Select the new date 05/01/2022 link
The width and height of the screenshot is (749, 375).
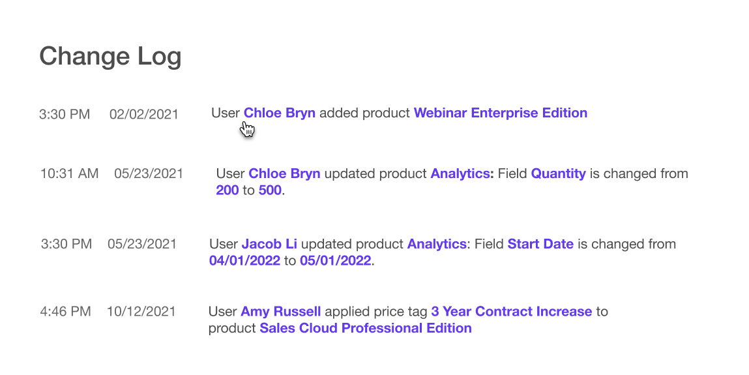tap(335, 261)
